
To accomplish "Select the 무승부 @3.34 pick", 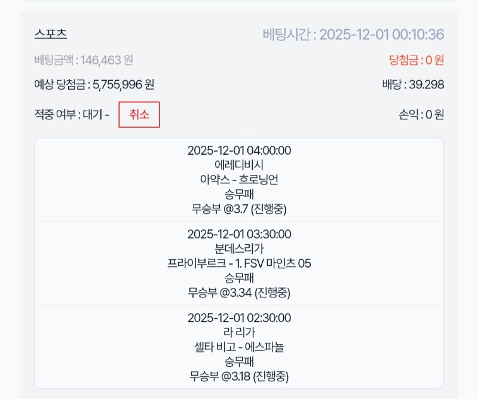I will [239, 293].
